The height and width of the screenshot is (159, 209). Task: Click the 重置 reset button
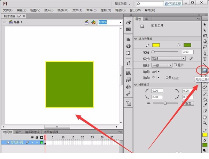[x=188, y=103]
